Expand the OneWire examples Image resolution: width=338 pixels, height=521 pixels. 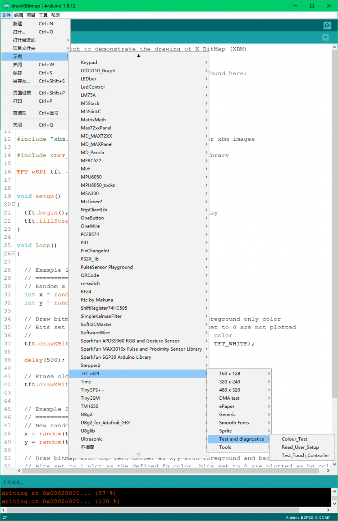point(139,226)
